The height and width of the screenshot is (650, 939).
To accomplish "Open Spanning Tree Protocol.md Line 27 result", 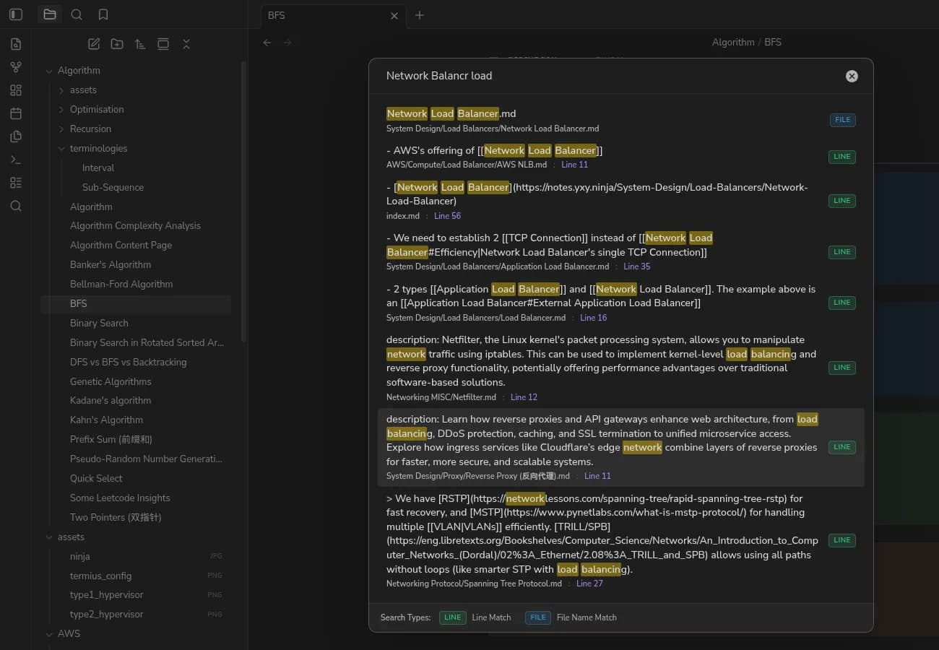I will pyautogui.click(x=621, y=540).
